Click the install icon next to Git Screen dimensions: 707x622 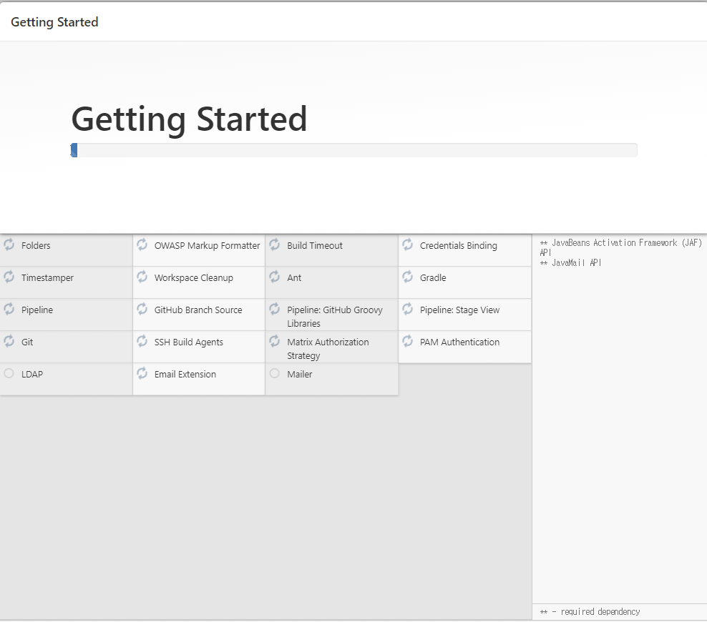coord(9,341)
